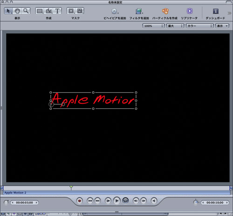The height and width of the screenshot is (216, 233).
Task: Click the play range In point marker
Action: point(1,188)
